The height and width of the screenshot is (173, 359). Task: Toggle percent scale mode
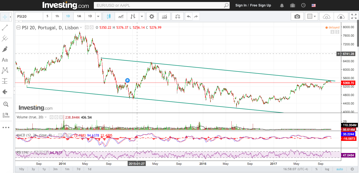click(317, 169)
